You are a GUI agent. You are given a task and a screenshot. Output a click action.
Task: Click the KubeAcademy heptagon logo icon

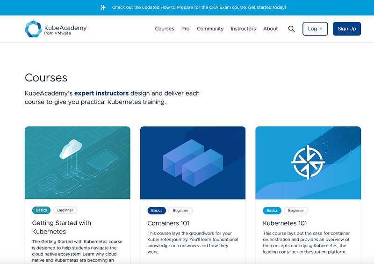tap(33, 29)
